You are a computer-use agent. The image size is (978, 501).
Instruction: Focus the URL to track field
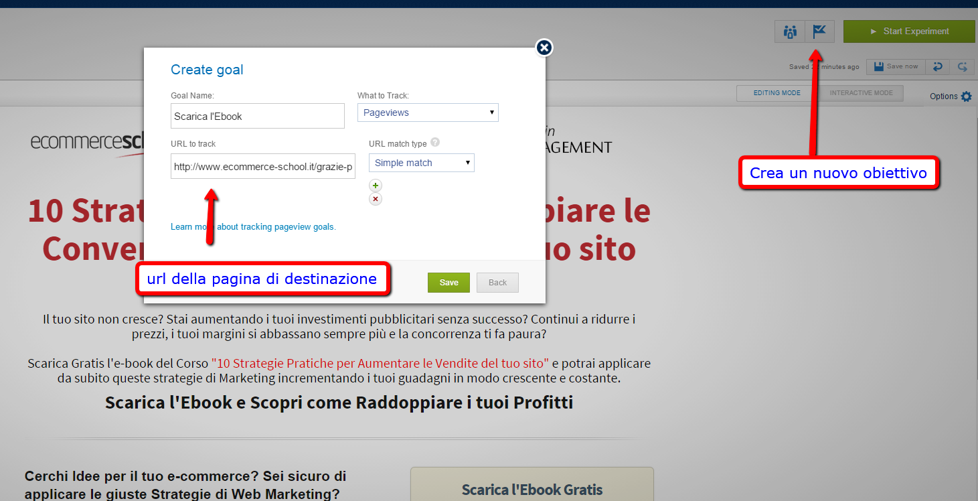(262, 167)
